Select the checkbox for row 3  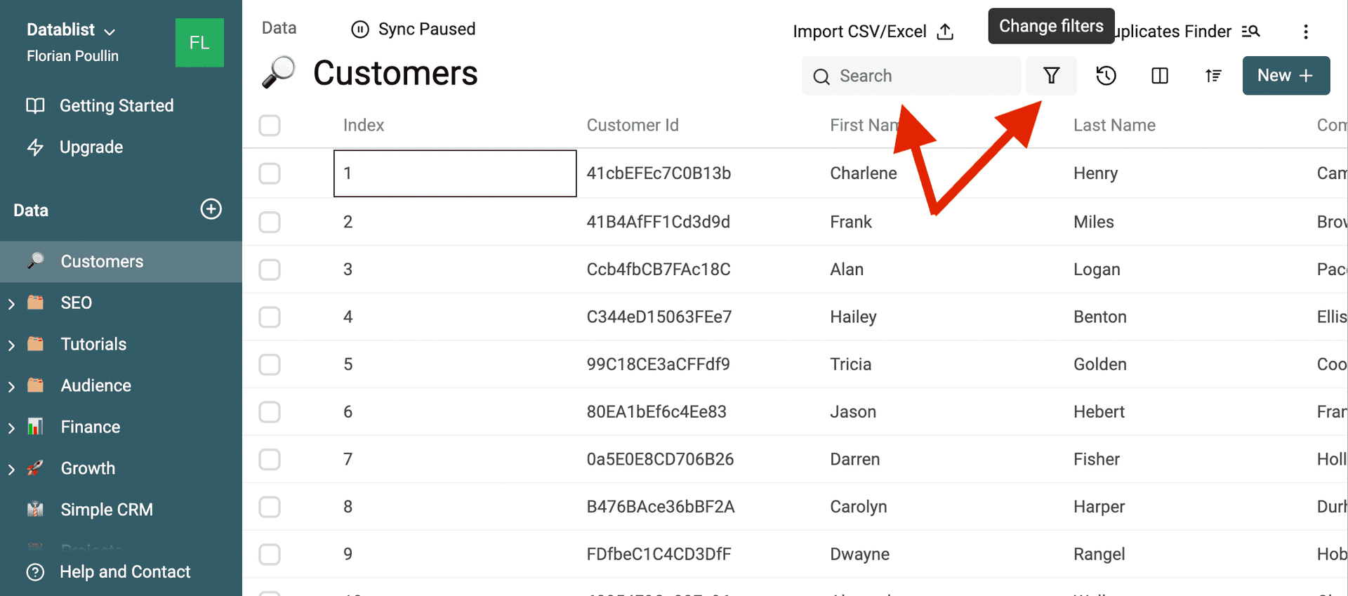pos(269,269)
